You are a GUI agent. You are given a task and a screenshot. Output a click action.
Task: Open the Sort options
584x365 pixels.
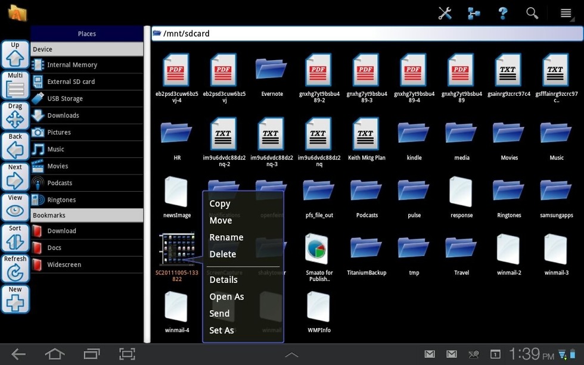coord(15,238)
